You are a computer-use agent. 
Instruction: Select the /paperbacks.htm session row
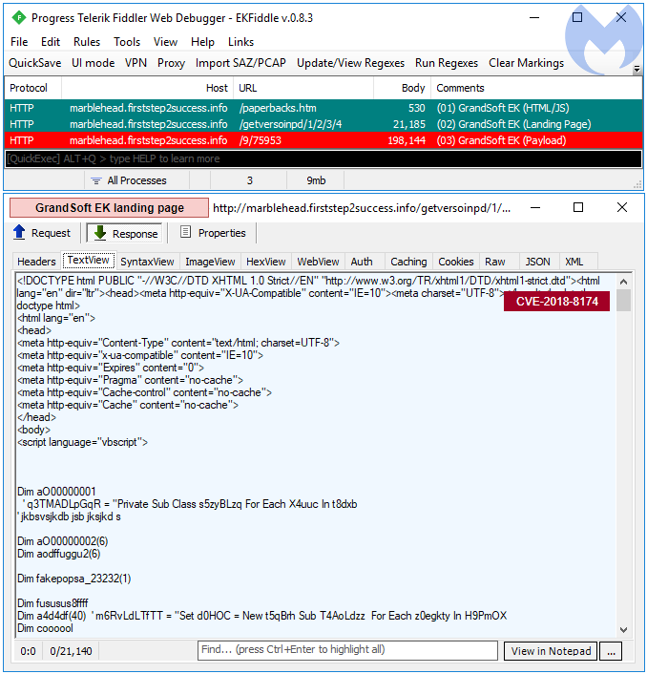(x=323, y=108)
